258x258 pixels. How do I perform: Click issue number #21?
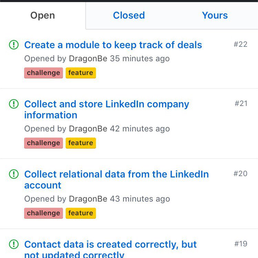pos(241,104)
